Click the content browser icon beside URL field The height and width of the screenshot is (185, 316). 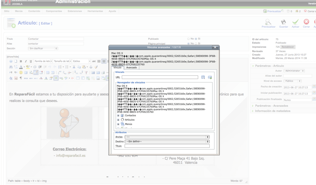tap(203, 77)
